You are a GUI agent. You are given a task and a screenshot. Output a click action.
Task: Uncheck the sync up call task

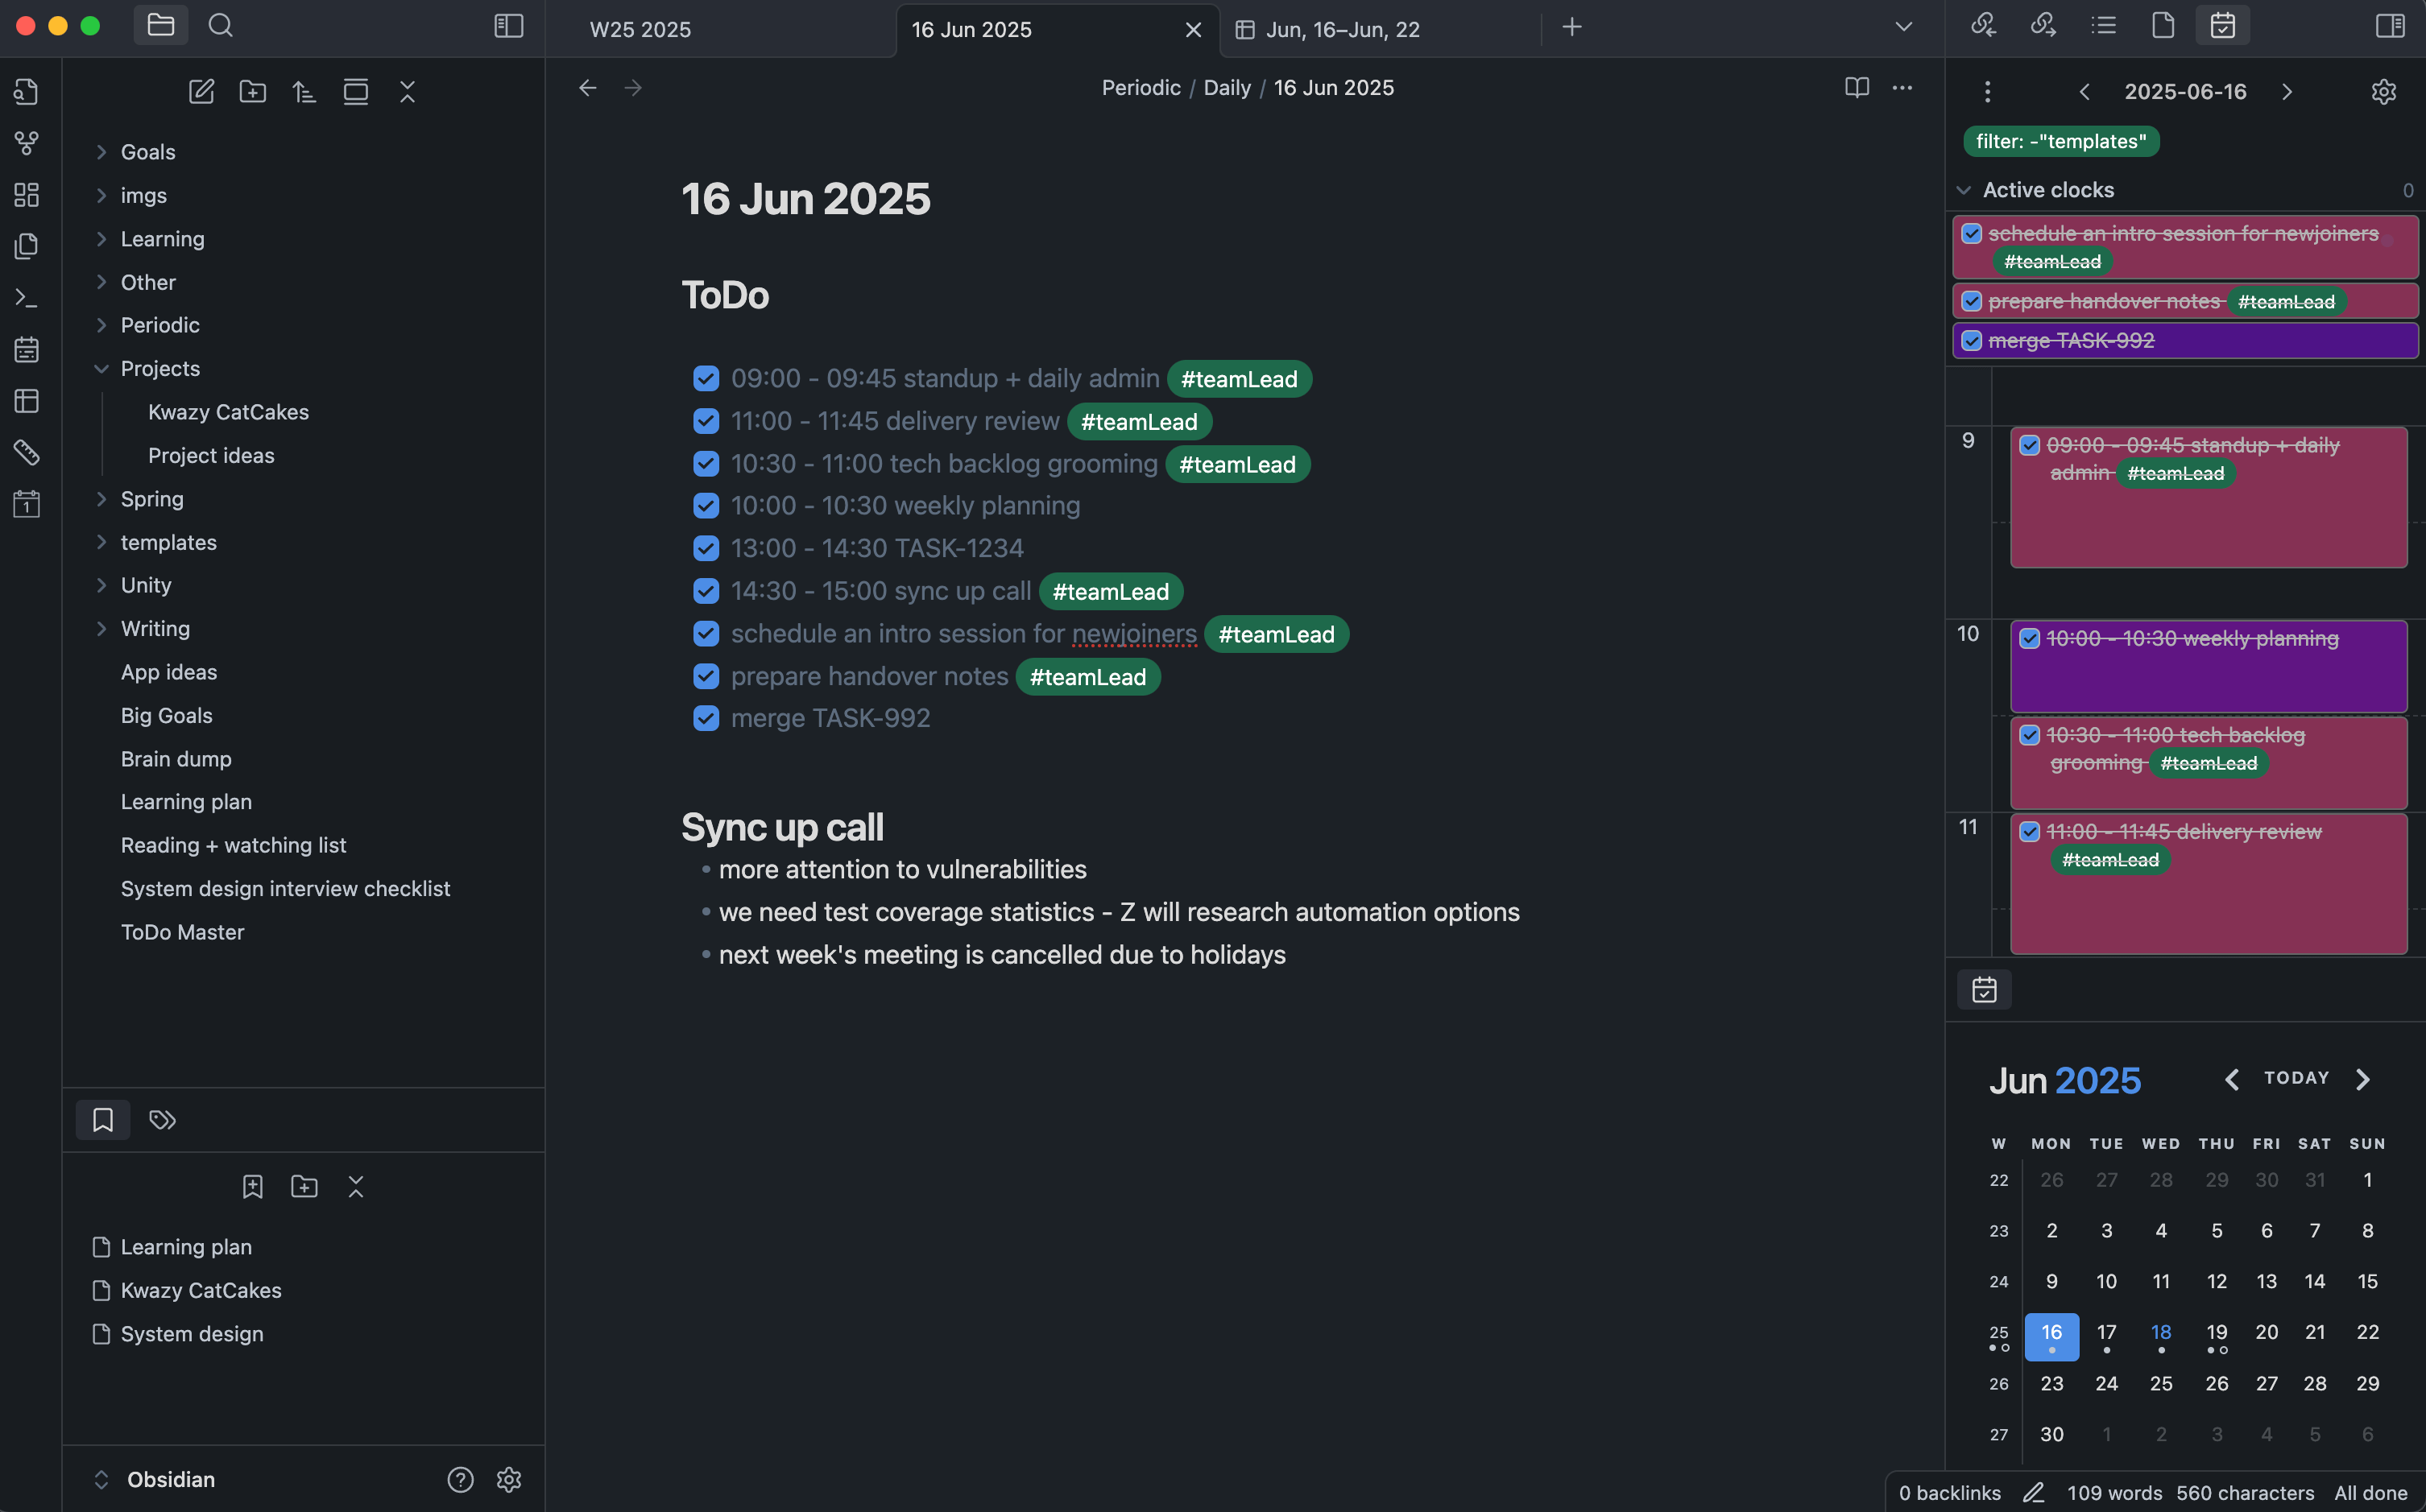click(706, 591)
